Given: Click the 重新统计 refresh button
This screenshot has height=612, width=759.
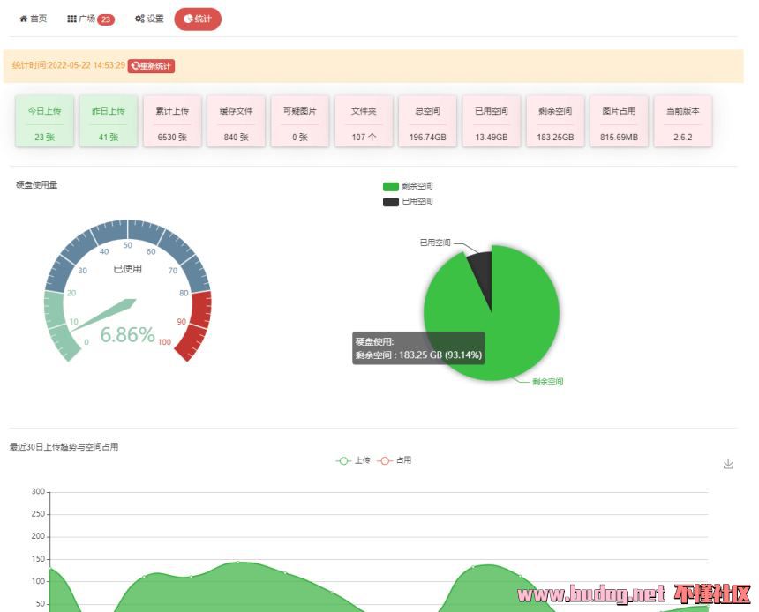Looking at the screenshot, I should coord(151,66).
